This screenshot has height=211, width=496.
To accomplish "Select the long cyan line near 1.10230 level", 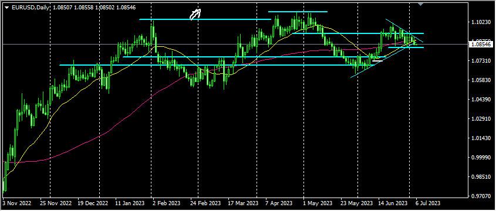I will pyautogui.click(x=205, y=19).
